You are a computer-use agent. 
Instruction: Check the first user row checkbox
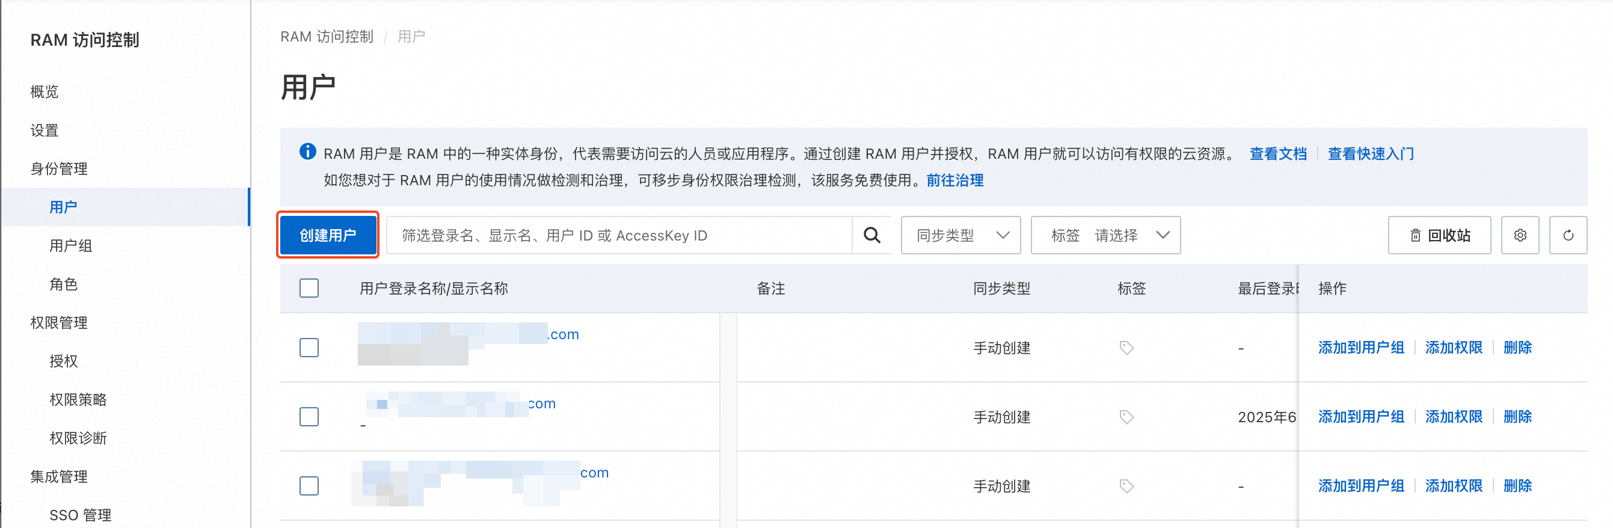(x=309, y=348)
